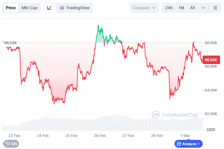
Task: Switch to TradingView candlestick chart
Action: (x=74, y=8)
